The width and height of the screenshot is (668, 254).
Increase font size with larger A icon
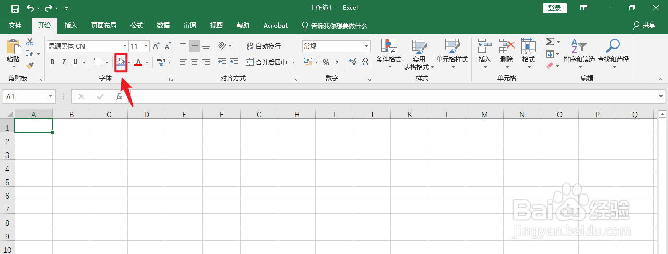click(x=156, y=46)
